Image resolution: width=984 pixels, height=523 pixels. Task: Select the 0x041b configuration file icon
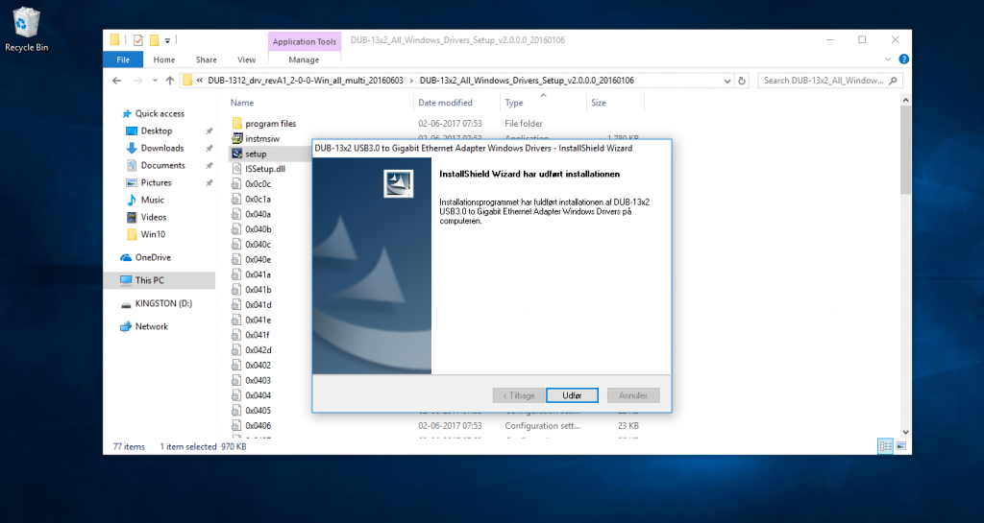click(237, 290)
